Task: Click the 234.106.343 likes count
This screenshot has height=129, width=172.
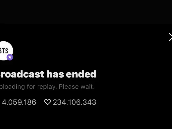Action: pyautogui.click(x=74, y=102)
